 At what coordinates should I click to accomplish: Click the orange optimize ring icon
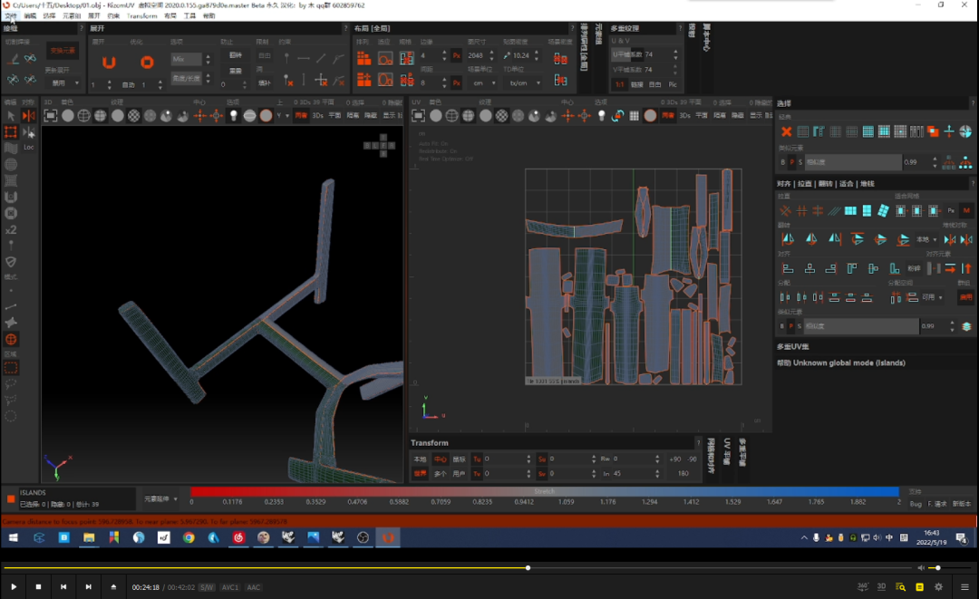[147, 62]
